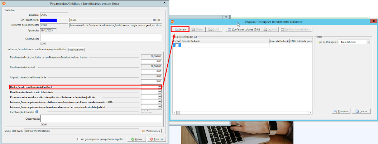
Task: Open Configurar colunas (Grid)
Action: 244,29
